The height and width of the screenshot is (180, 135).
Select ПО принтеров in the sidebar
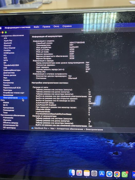(9, 128)
